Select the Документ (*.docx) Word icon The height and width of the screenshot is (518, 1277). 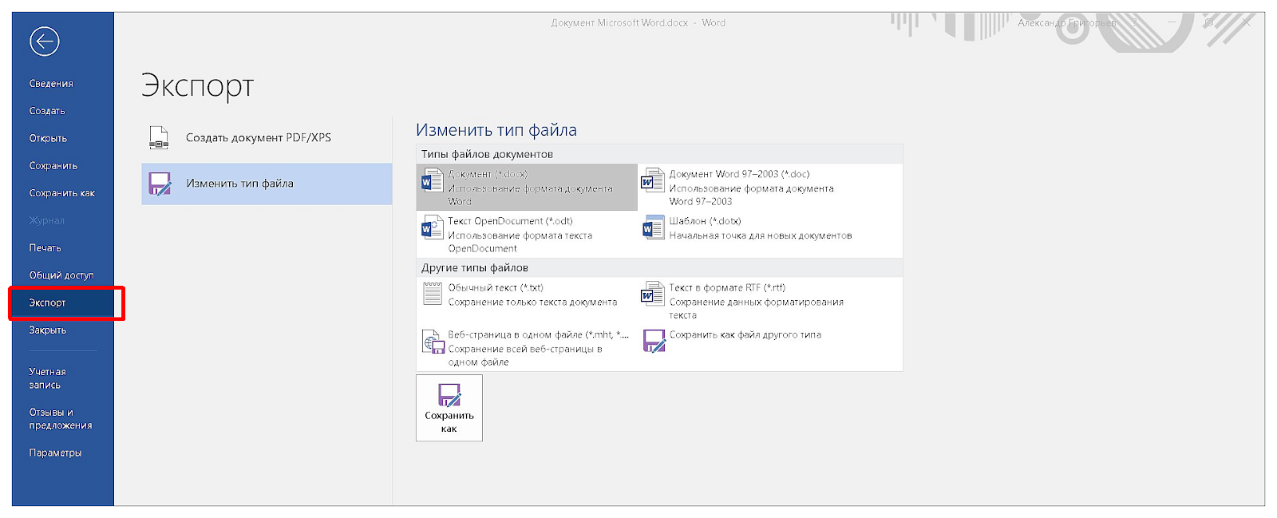[432, 181]
